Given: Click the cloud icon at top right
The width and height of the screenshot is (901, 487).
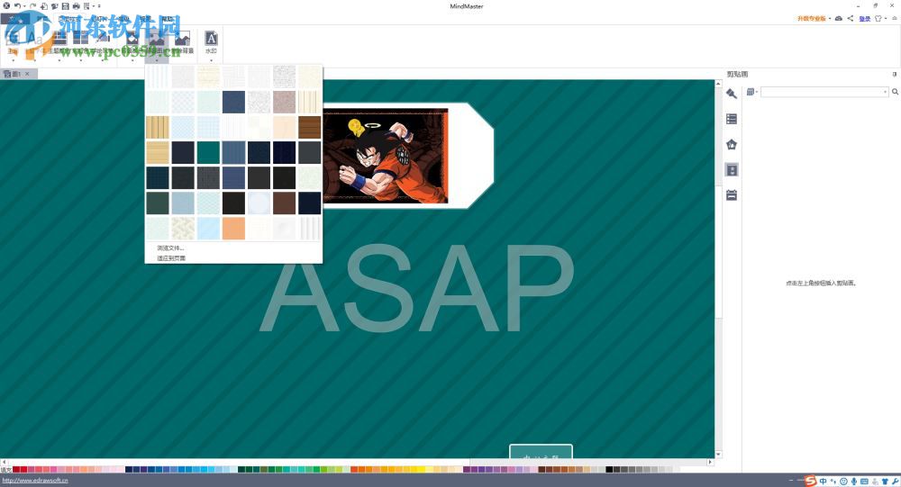Looking at the screenshot, I should click(x=839, y=18).
